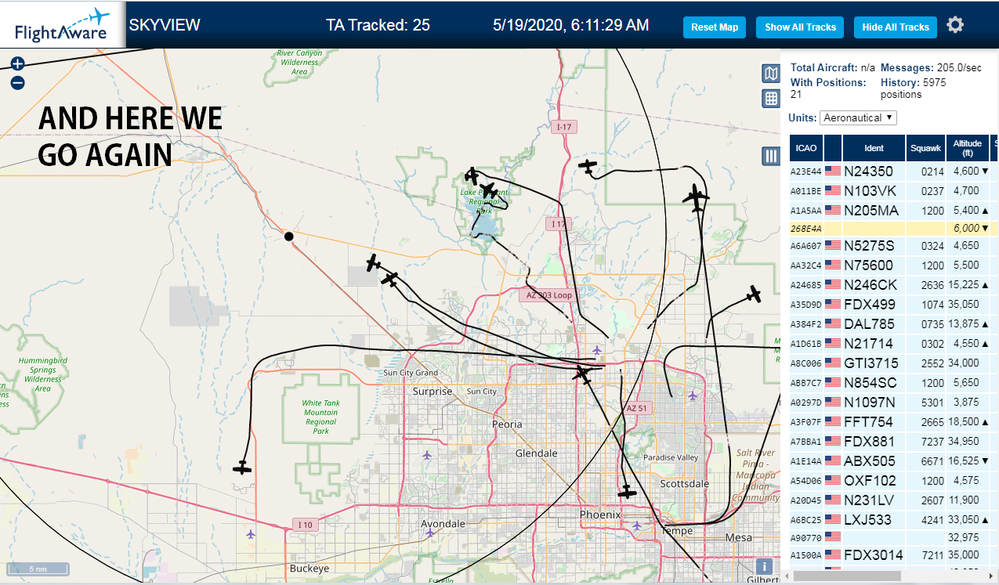Click purple airport icon right of Phoenix label

pos(637,525)
